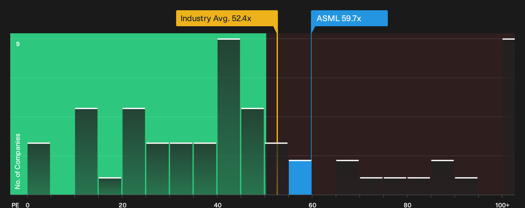525x208 pixels.
Task: Click the No. of Companies axis title
Action: pyautogui.click(x=18, y=161)
